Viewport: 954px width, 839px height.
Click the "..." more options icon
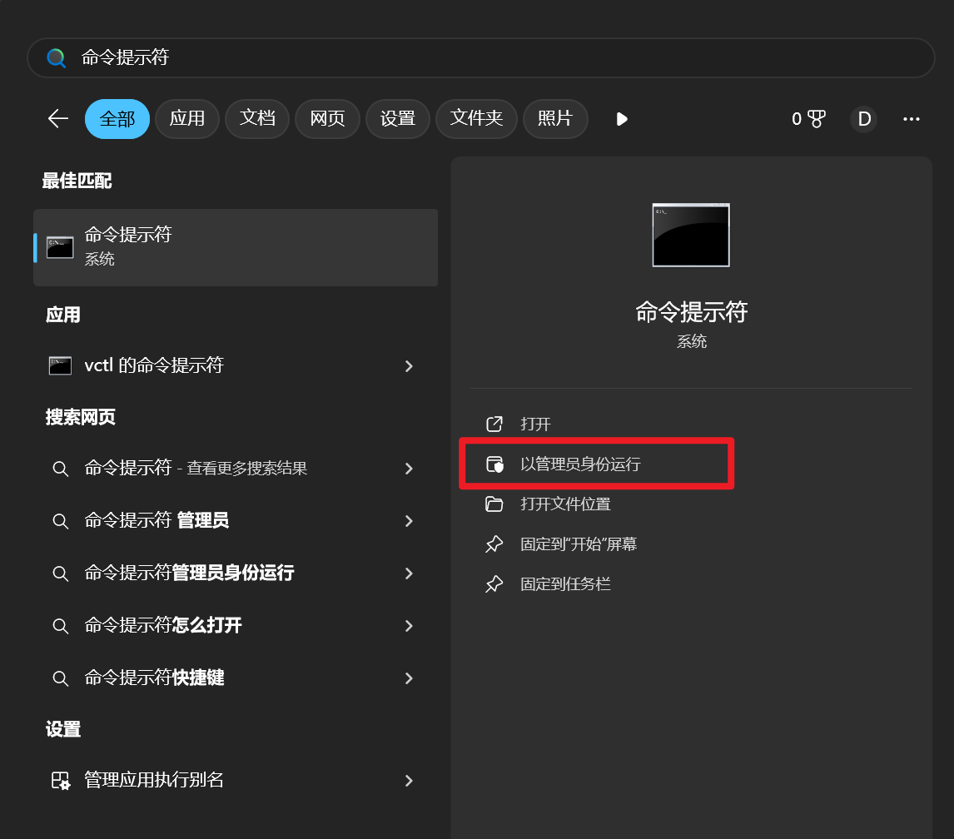click(911, 119)
